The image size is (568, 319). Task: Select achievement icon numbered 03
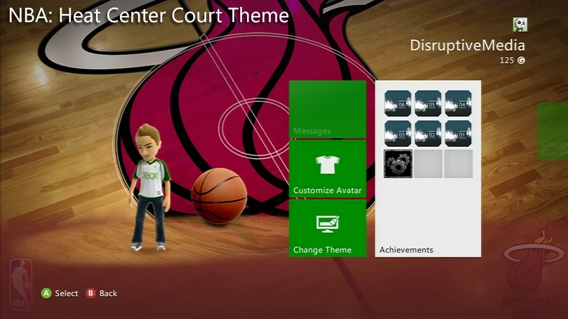point(398,133)
